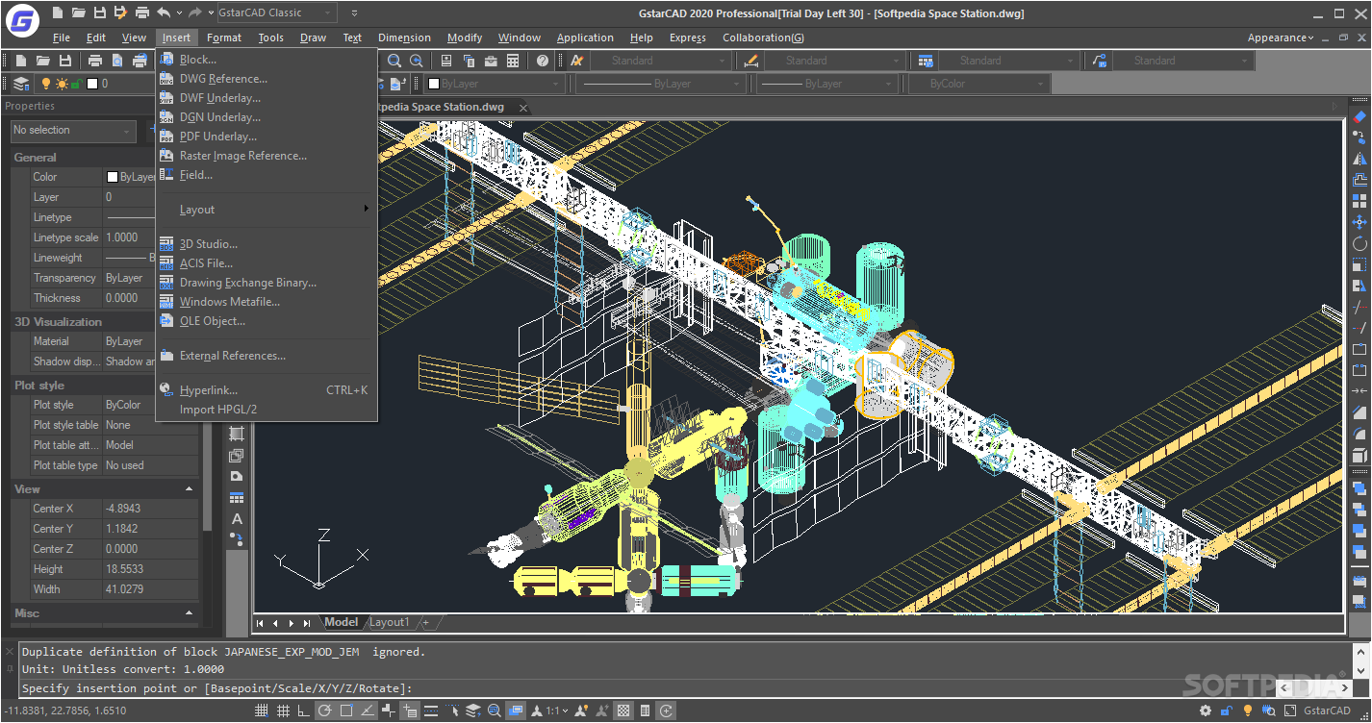Screen dimensions: 1372x723
Task: Toggle Ortho mode in the status bar
Action: pos(303,711)
